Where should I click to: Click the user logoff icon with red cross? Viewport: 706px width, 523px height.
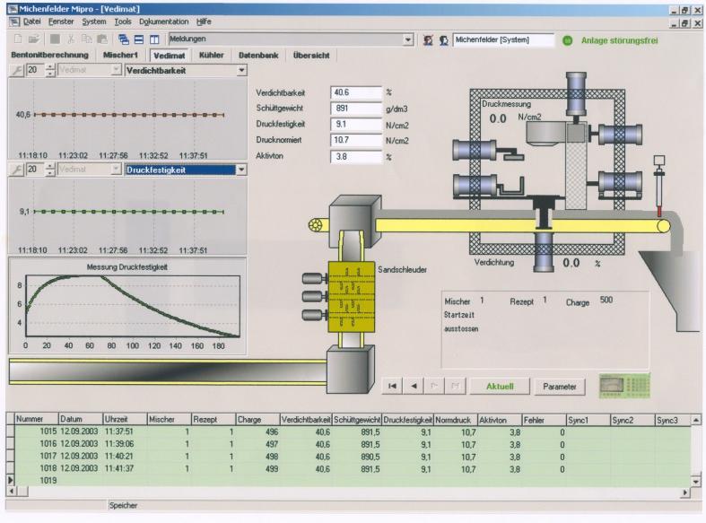coord(428,40)
